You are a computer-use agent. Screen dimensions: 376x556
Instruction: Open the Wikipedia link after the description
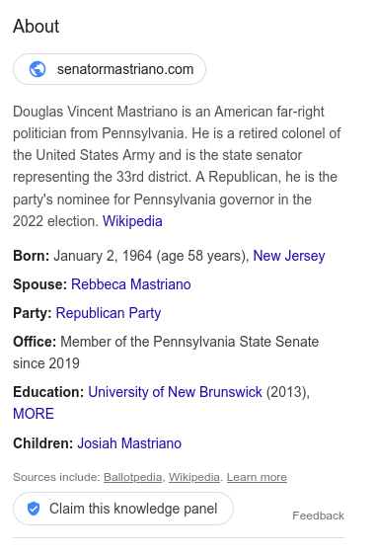pyautogui.click(x=132, y=221)
